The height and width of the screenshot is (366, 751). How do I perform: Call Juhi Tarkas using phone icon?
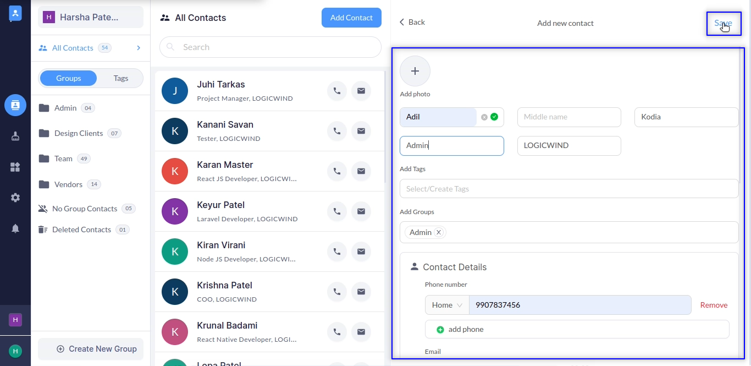tap(337, 91)
